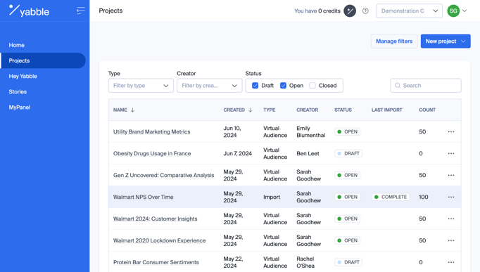Go to Hey Yabble in sidebar
The height and width of the screenshot is (272, 480).
click(x=23, y=76)
